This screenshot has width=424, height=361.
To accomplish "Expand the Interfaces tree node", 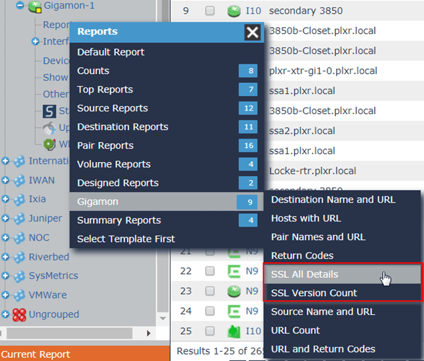I will [x=35, y=41].
